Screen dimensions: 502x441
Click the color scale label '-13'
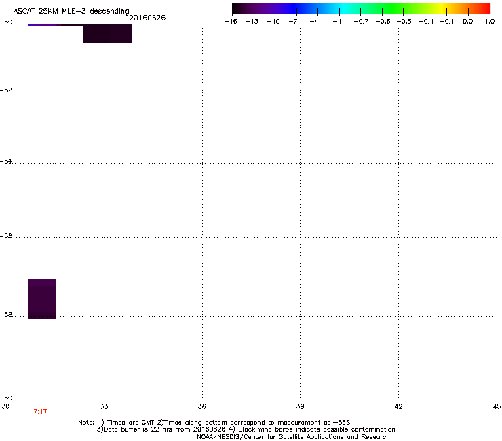(252, 22)
